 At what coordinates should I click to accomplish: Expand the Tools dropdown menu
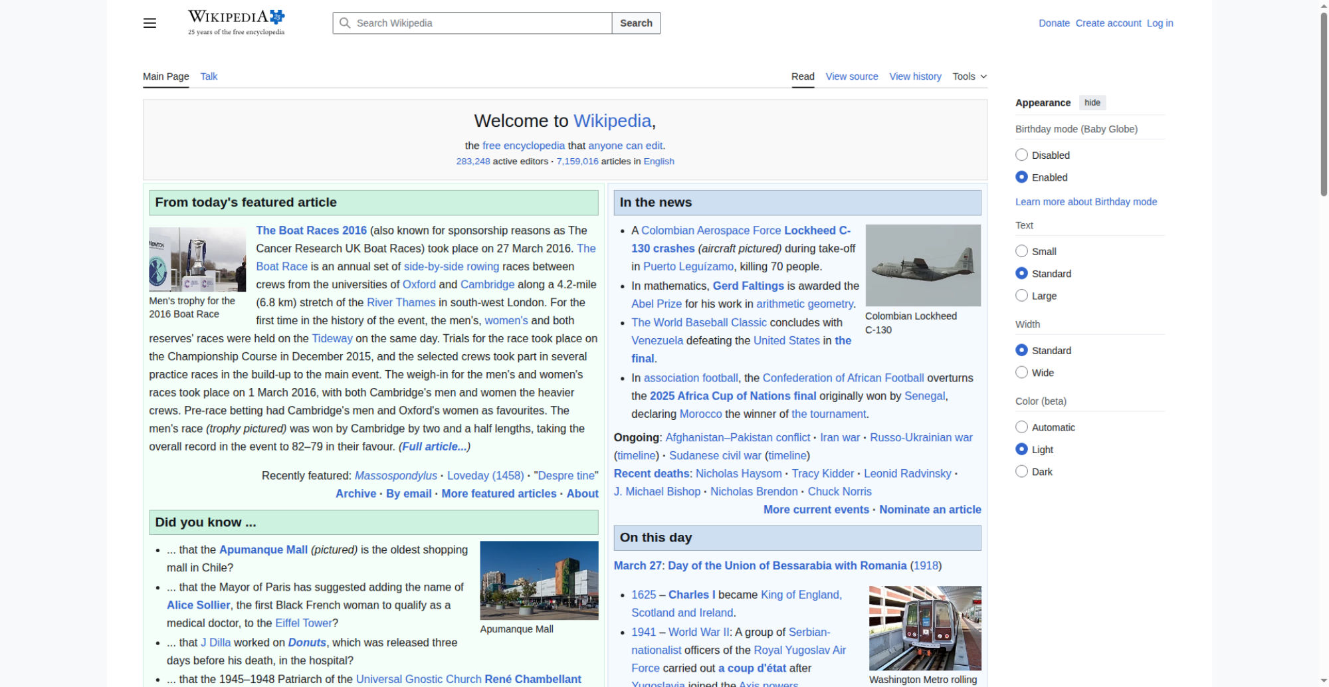click(969, 76)
